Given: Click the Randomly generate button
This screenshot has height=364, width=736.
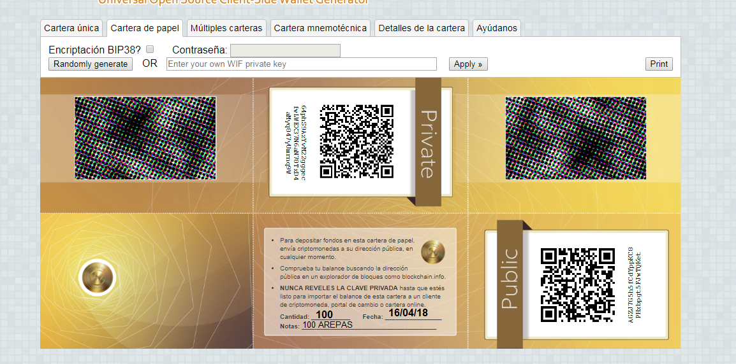Looking at the screenshot, I should click(91, 64).
